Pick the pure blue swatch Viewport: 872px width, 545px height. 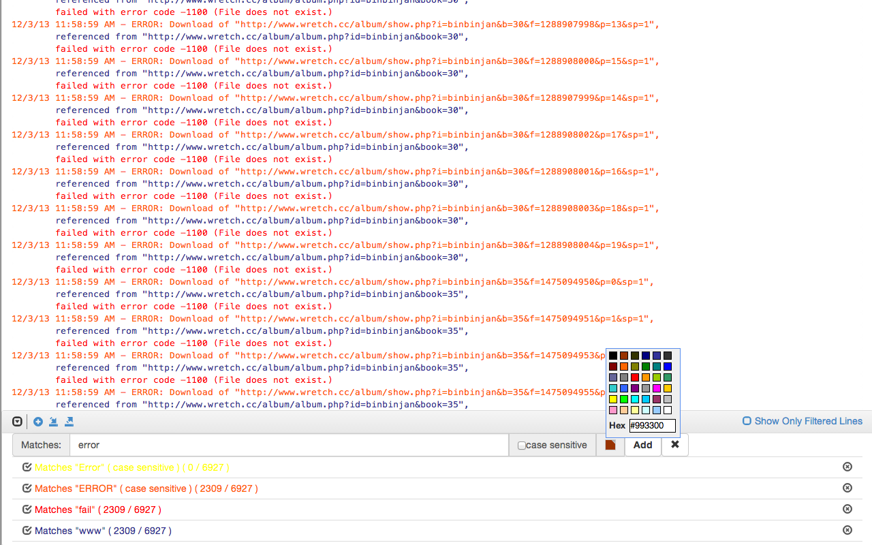(668, 367)
